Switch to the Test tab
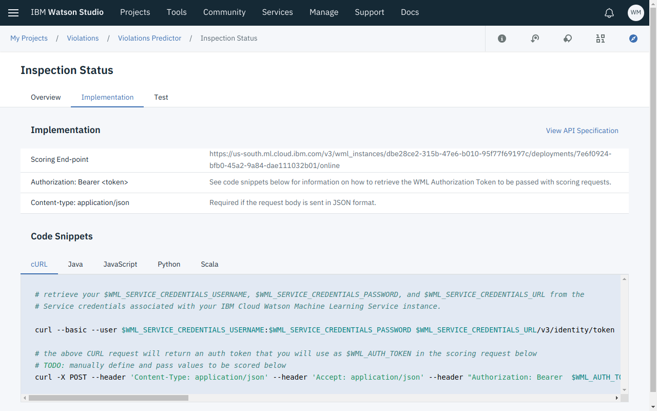The width and height of the screenshot is (657, 411). (161, 97)
